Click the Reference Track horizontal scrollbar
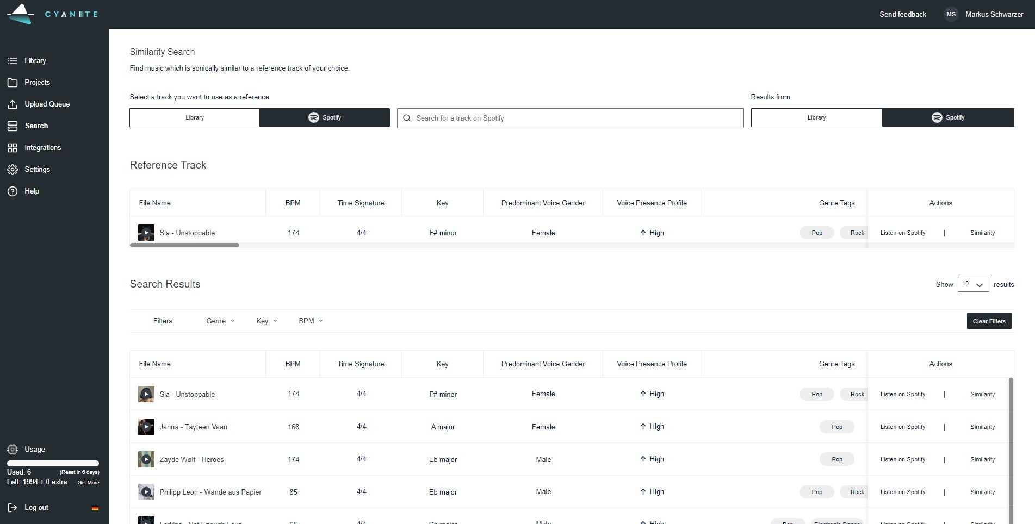Image resolution: width=1035 pixels, height=524 pixels. tap(184, 245)
